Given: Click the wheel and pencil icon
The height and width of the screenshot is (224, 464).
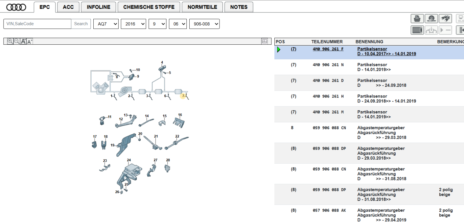Looking at the screenshot, I should 431,19.
